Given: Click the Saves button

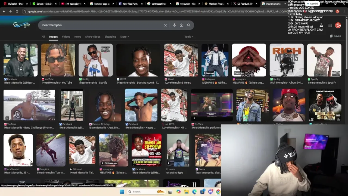Looking at the screenshot, I should pos(335,36).
